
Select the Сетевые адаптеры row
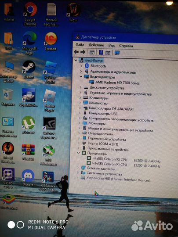[x=98, y=169]
